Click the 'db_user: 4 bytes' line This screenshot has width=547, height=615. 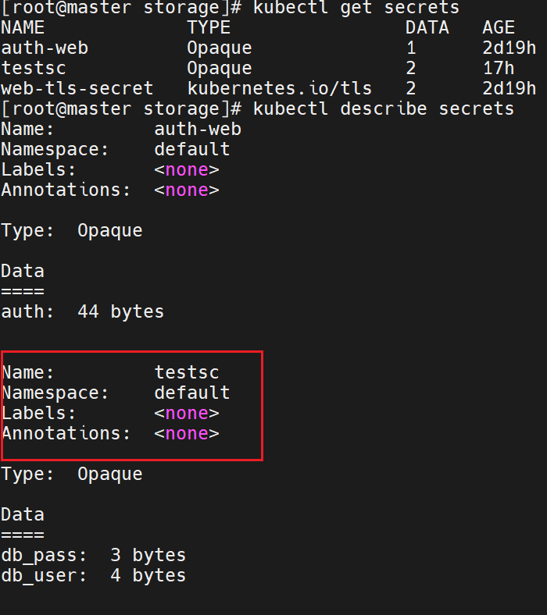point(94,576)
